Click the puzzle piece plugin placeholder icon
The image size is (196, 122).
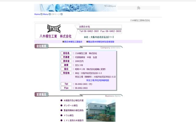[138, 8]
